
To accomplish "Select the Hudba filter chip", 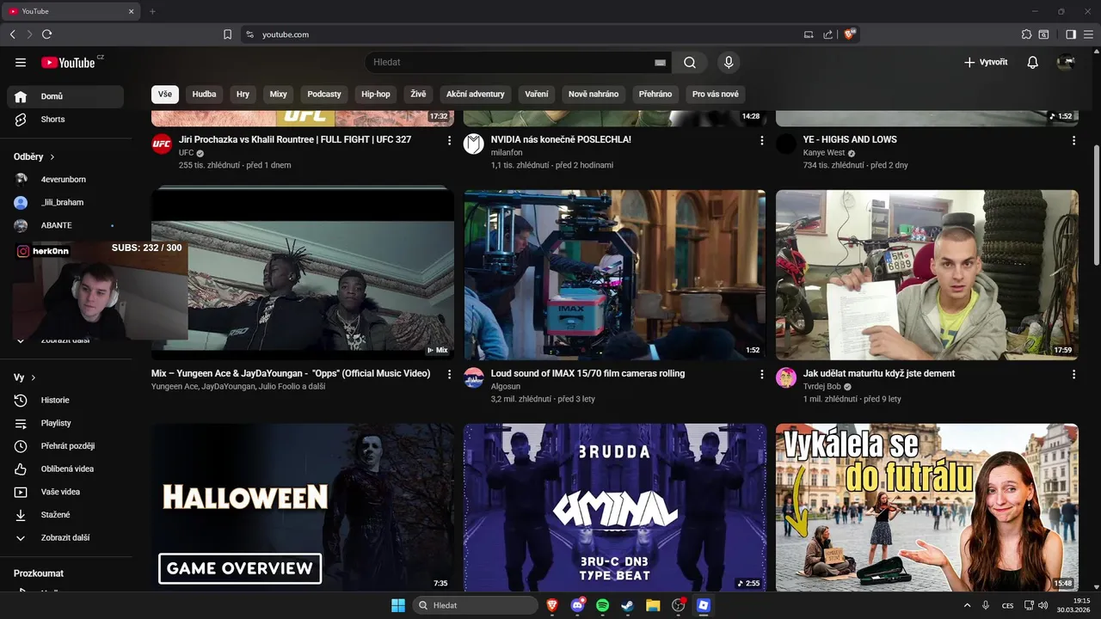I will pos(205,94).
